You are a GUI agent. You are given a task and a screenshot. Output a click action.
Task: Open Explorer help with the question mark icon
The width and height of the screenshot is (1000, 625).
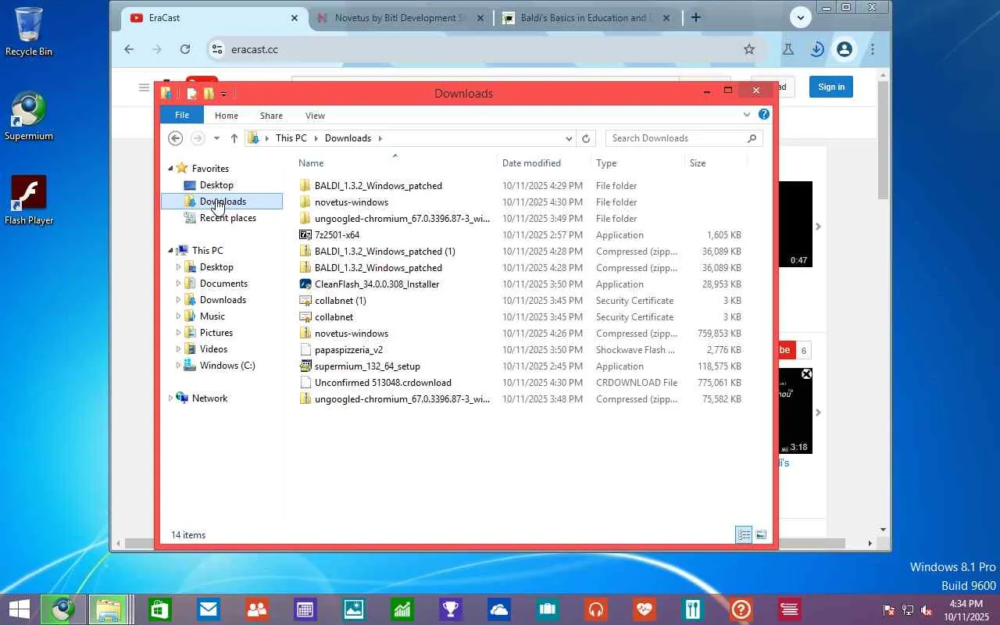coord(764,114)
